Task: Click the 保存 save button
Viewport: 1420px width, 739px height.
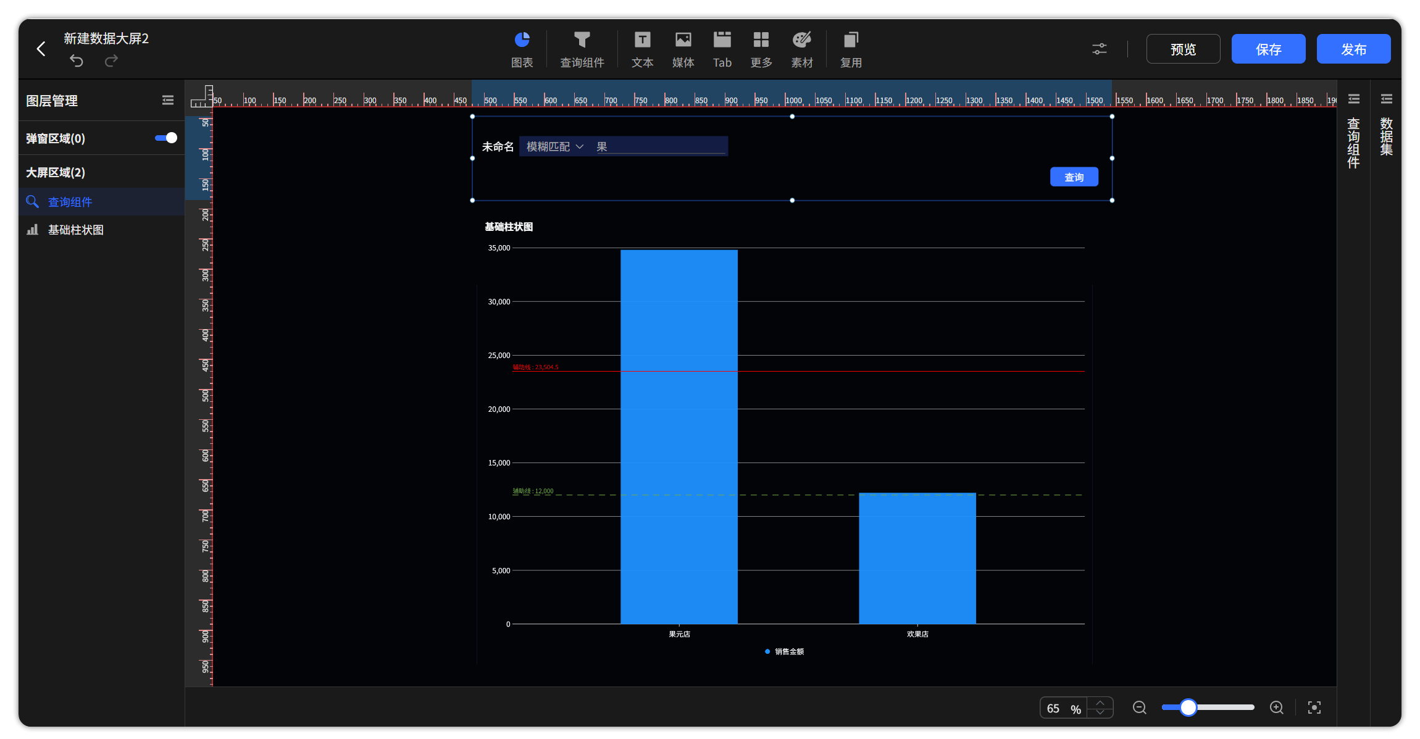Action: [1268, 49]
